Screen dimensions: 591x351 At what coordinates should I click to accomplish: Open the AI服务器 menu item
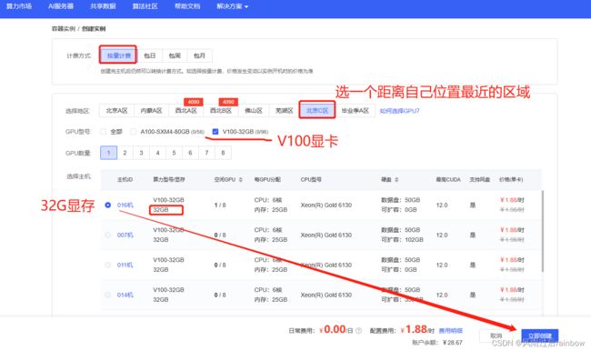(61, 6)
